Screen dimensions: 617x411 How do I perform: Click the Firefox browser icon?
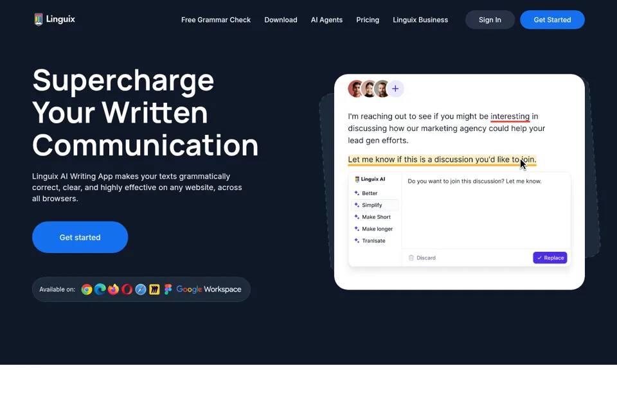pyautogui.click(x=113, y=290)
